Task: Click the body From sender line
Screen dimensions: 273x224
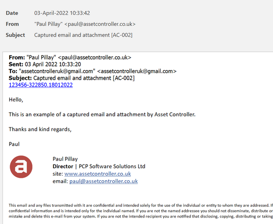Action: (70, 57)
